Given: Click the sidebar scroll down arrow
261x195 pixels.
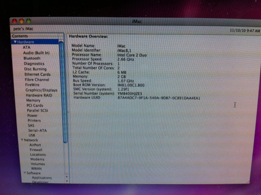Looking at the screenshot, I should (x=67, y=181).
